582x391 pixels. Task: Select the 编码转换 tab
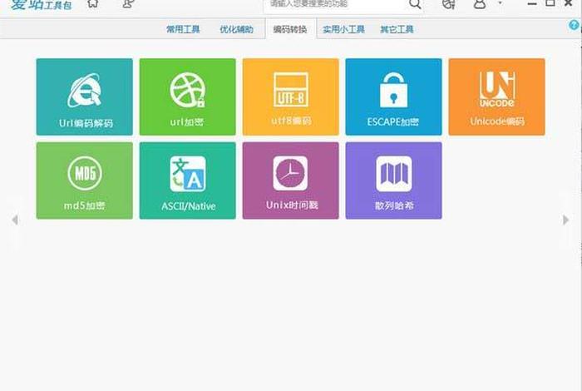(x=291, y=29)
